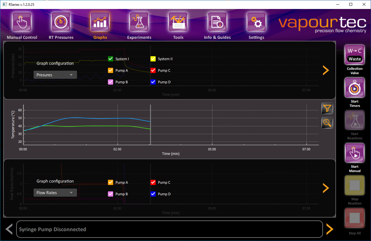Screen dimensions: 371x241
Task: Close the RSeries window
Action: click(x=364, y=4)
